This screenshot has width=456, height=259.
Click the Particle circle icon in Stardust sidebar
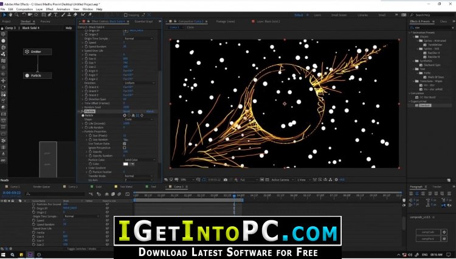(x=3, y=41)
